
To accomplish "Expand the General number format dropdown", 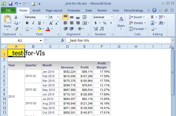I will [112, 17].
